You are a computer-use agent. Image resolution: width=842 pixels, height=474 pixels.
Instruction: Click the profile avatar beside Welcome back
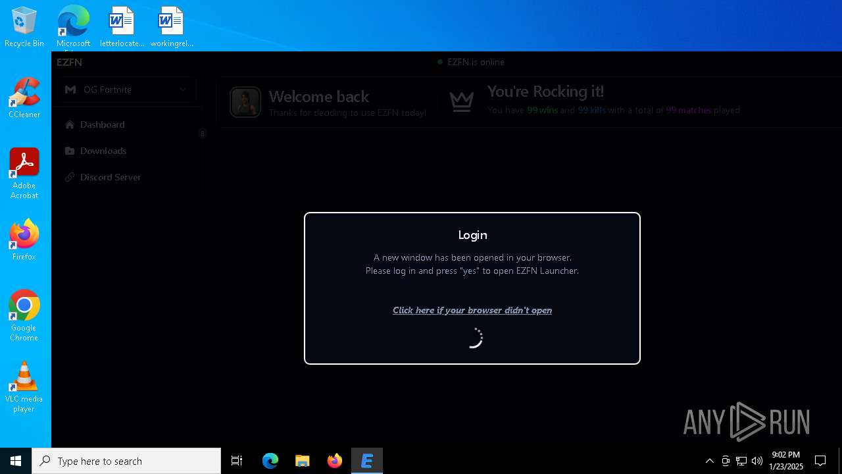pyautogui.click(x=245, y=103)
